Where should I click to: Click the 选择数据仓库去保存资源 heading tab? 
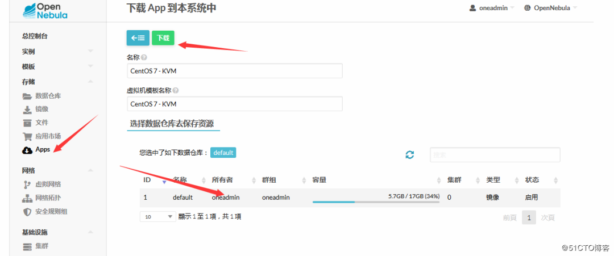(x=173, y=124)
